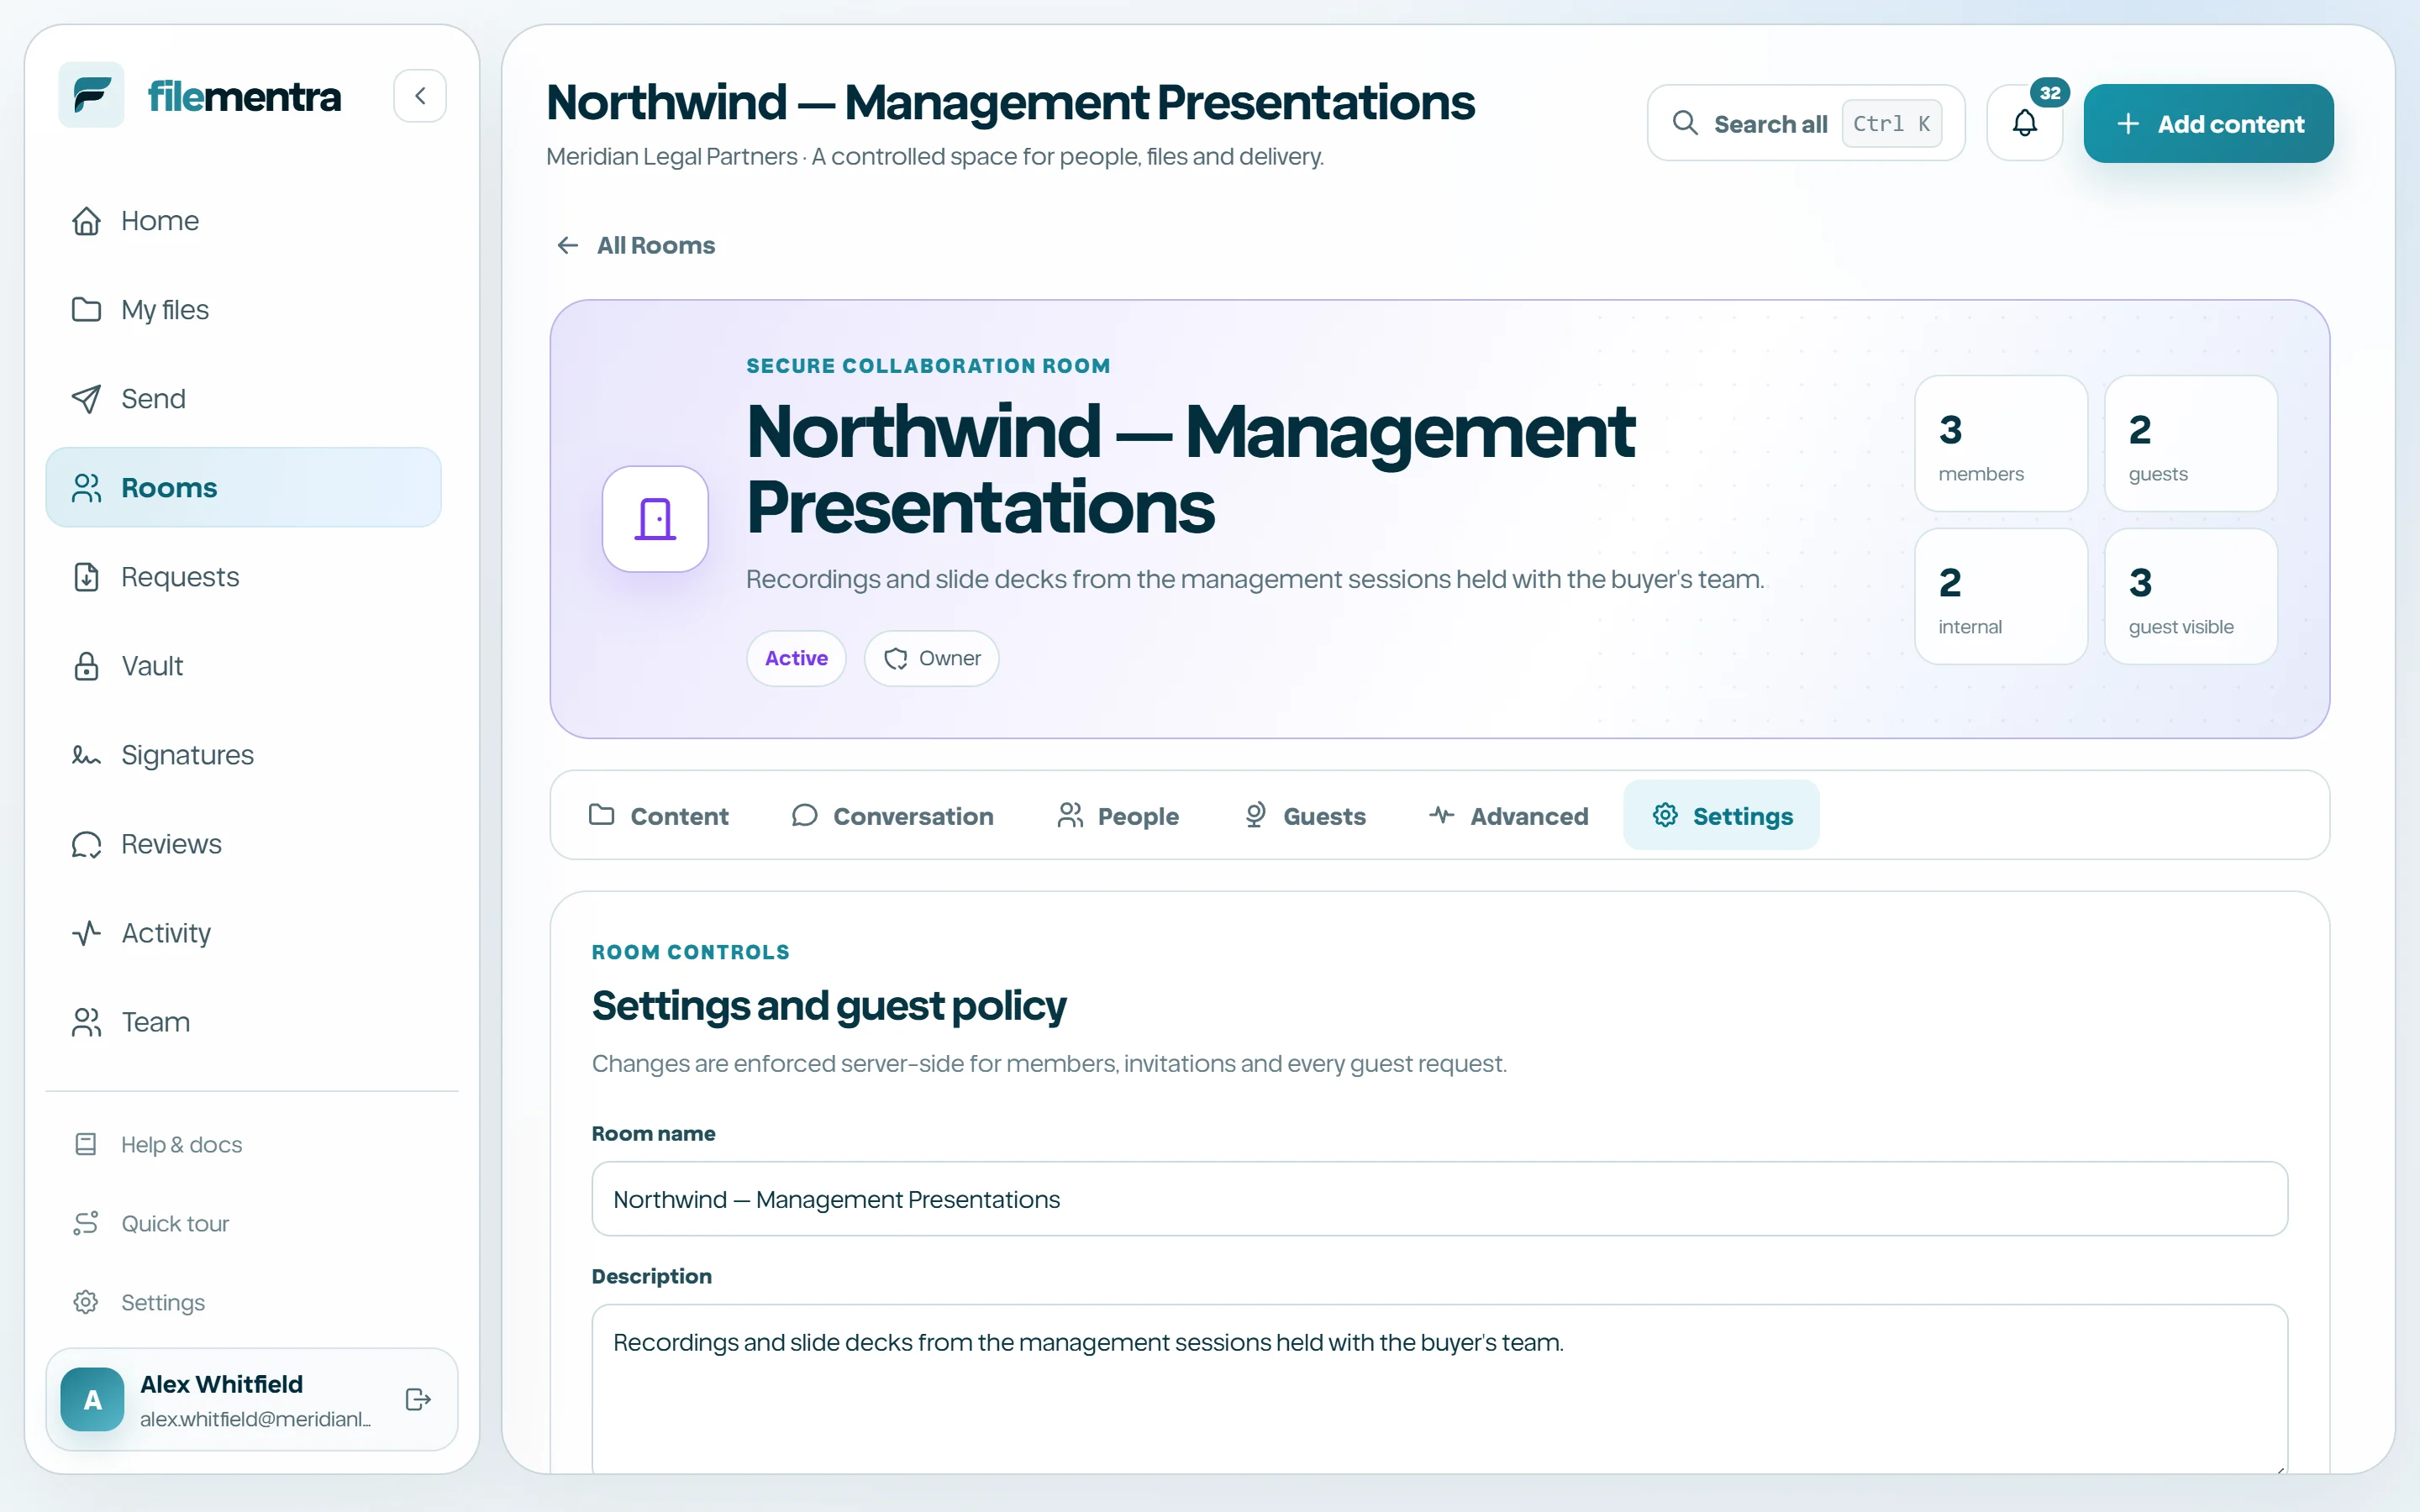Click the 3 members stat card
The width and height of the screenshot is (2420, 1512).
click(x=2001, y=443)
